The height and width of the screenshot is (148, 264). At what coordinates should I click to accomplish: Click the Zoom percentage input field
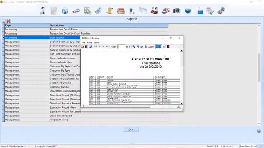click(x=158, y=46)
